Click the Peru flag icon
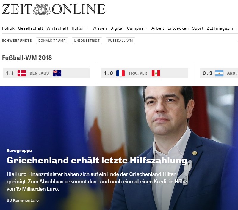This screenshot has height=210, width=238. [x=156, y=73]
